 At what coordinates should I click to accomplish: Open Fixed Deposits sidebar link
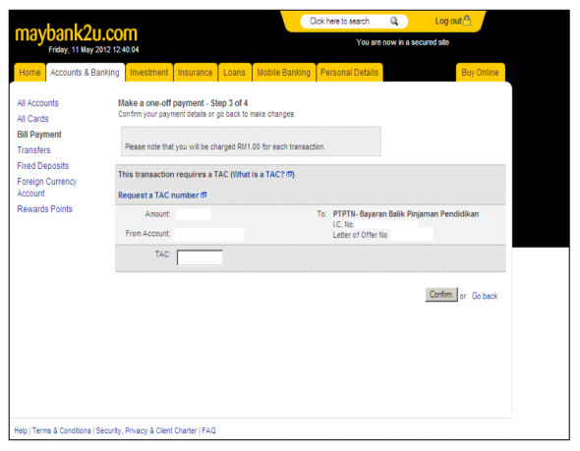43,166
